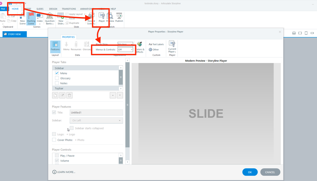Screen dimensions: 317x181
Task: Click the OK button
Action: [250, 172]
